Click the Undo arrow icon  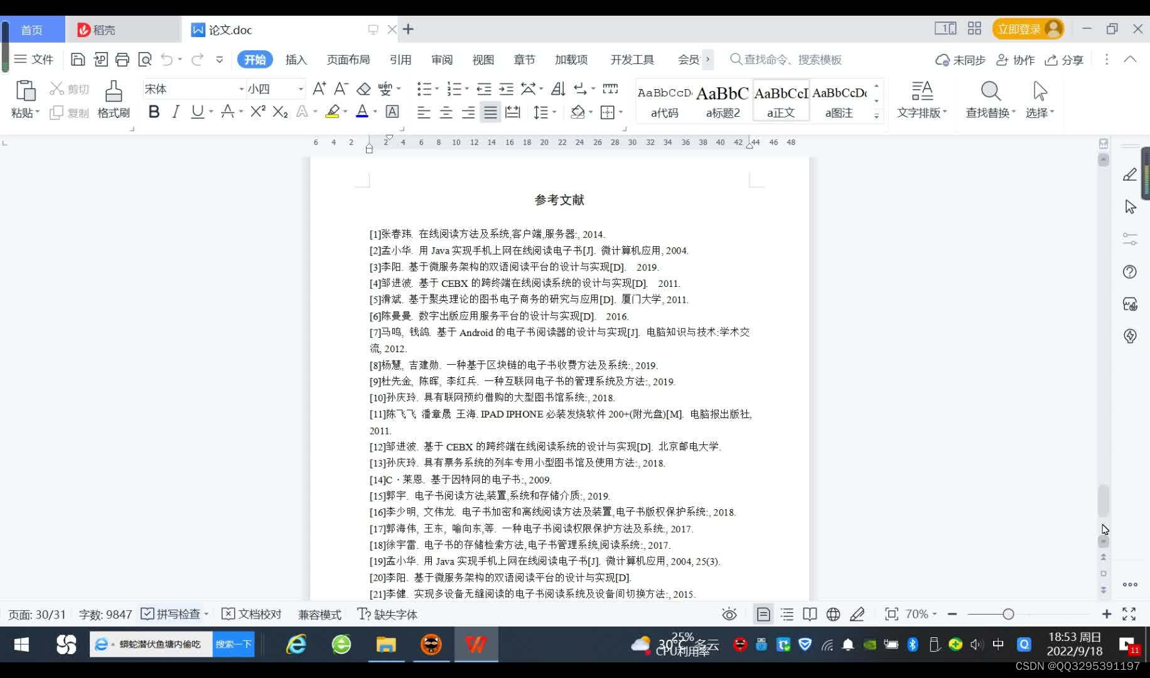tap(166, 60)
